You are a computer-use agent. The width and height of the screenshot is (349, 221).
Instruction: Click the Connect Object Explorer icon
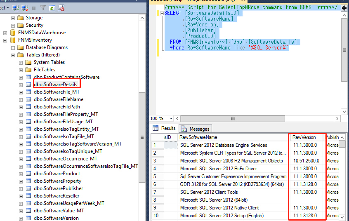coord(16,8)
